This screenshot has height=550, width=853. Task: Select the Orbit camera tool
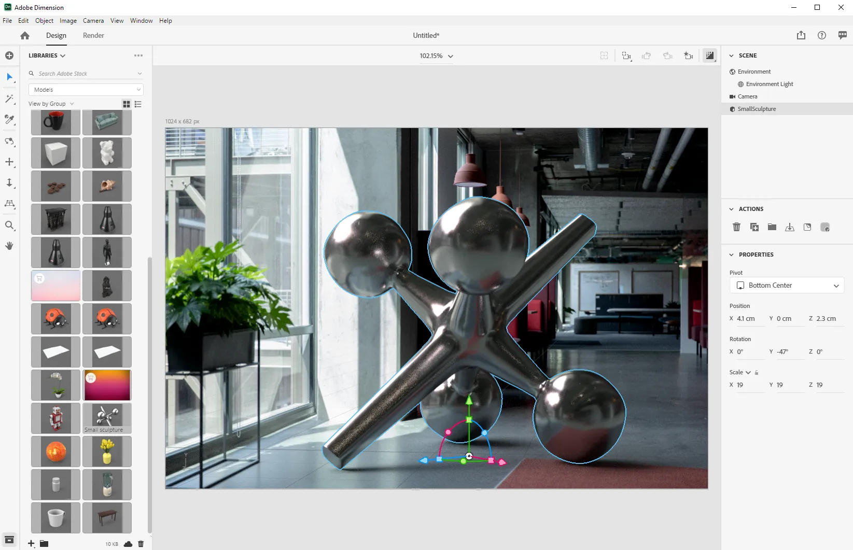[x=9, y=142]
